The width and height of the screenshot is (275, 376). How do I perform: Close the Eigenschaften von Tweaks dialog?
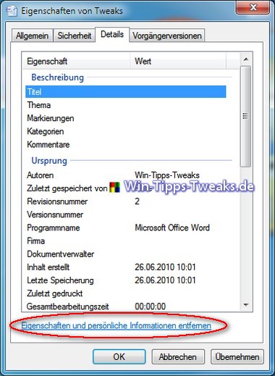(x=253, y=7)
